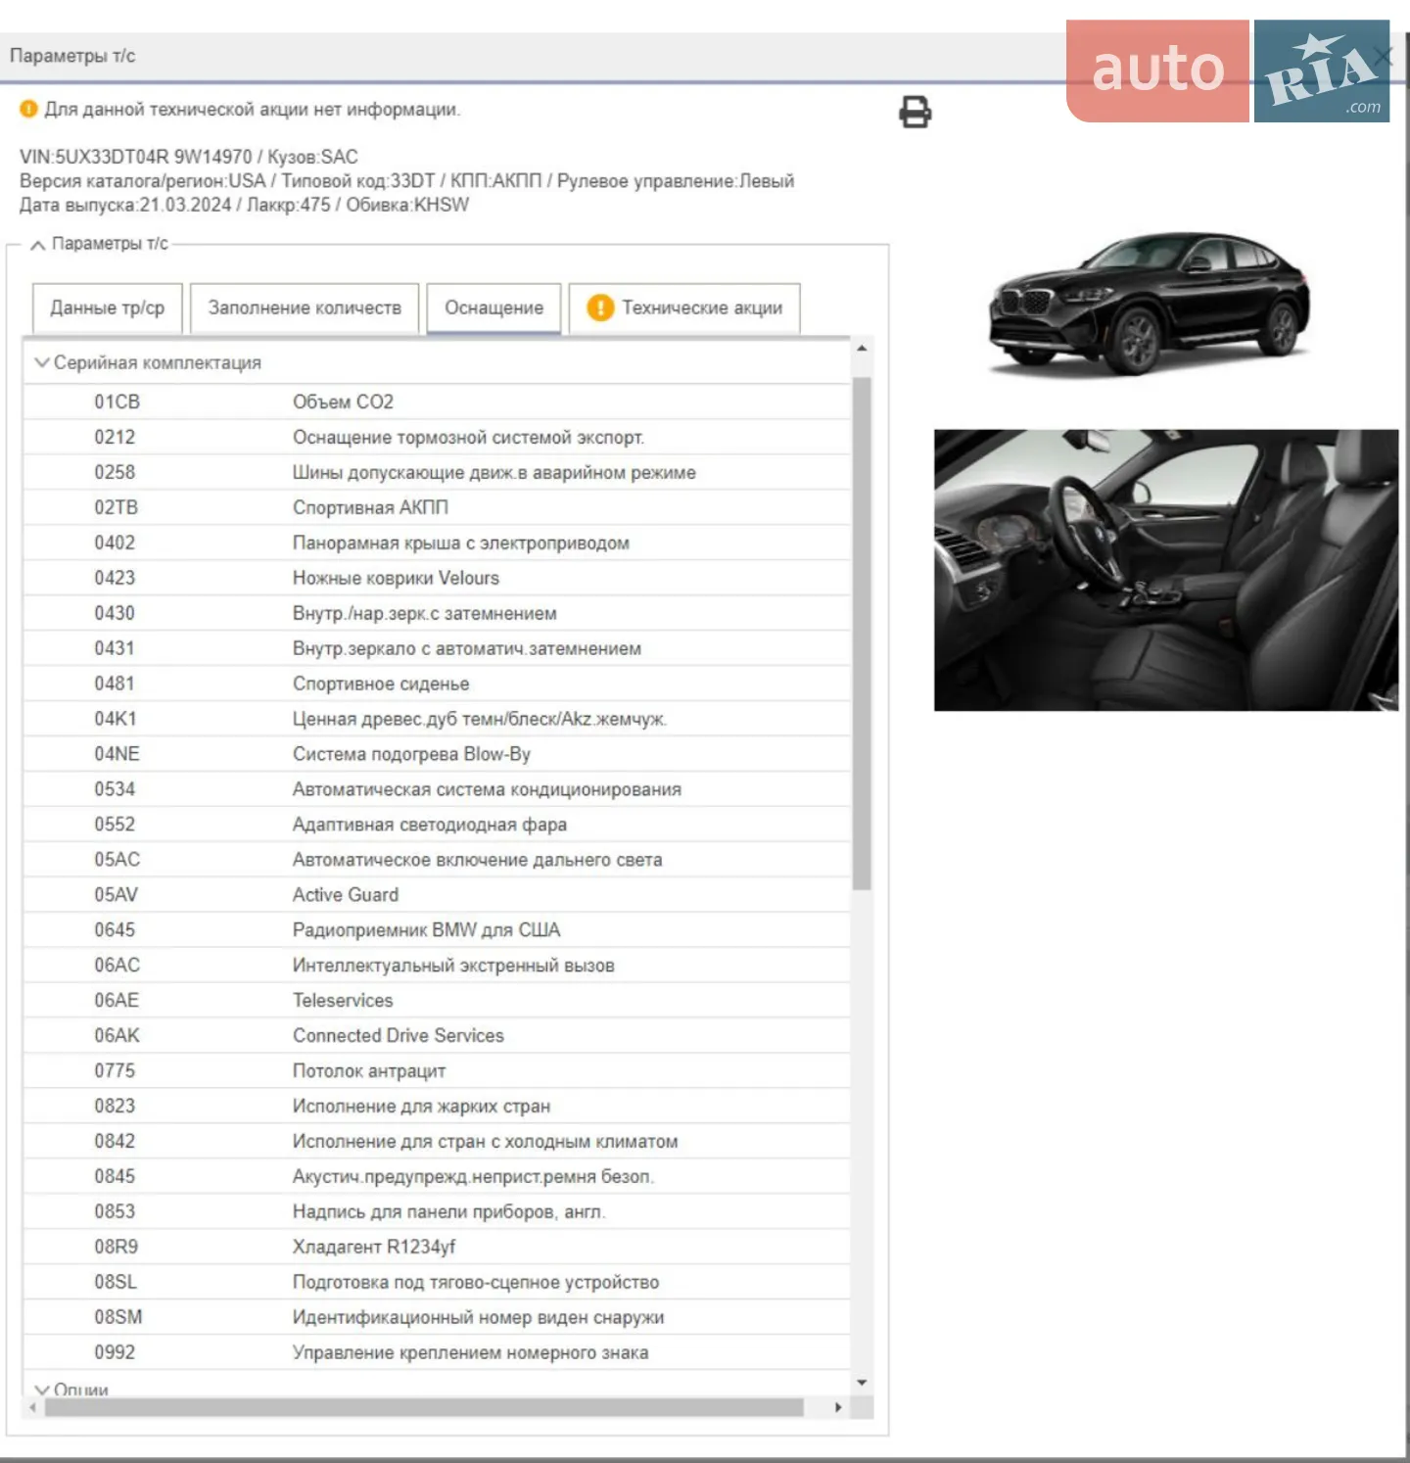The width and height of the screenshot is (1410, 1463).
Task: Select row 05AV Active Guard
Action: (437, 895)
